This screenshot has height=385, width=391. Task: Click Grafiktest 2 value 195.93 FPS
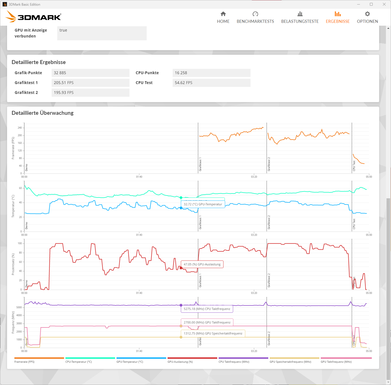pos(91,93)
